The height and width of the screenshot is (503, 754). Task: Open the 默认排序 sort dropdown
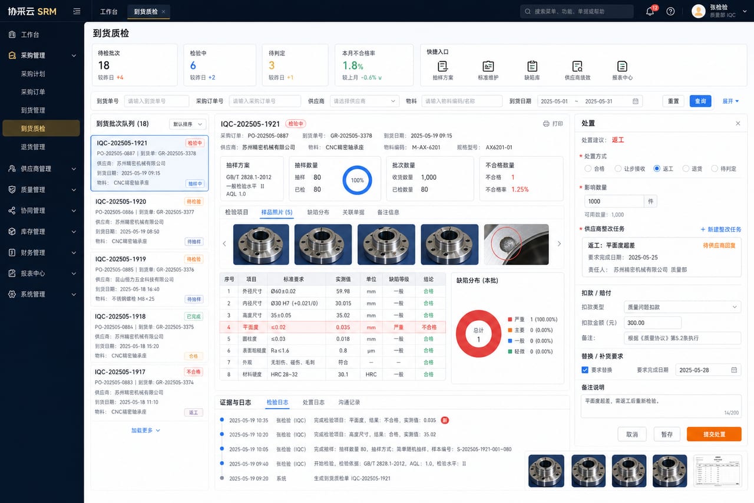pos(187,124)
